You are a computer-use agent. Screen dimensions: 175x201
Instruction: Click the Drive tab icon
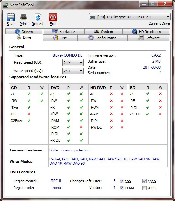click(19, 37)
